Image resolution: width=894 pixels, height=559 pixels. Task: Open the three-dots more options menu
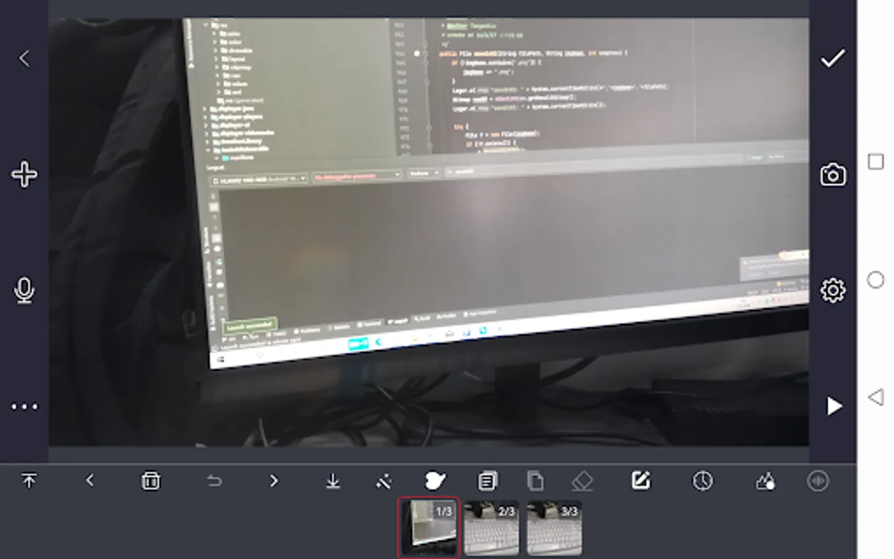(24, 407)
